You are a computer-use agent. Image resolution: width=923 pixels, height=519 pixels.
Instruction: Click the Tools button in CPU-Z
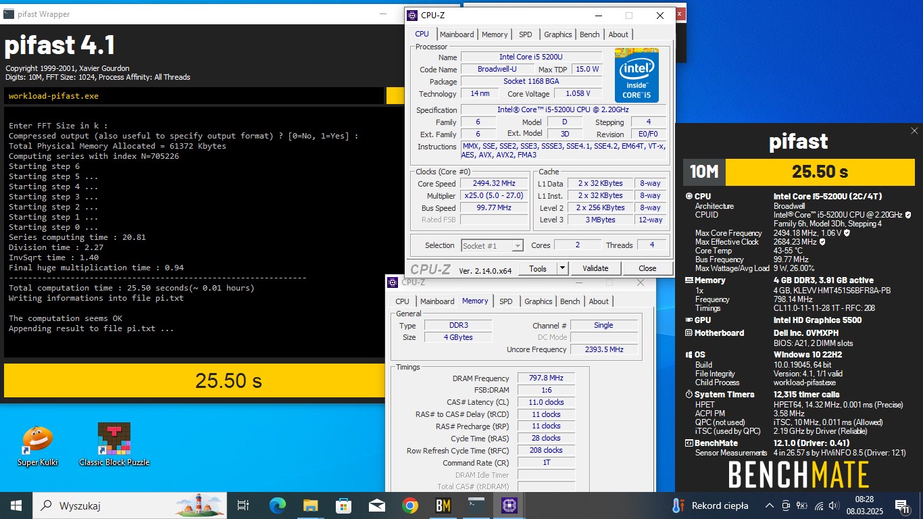click(x=538, y=268)
